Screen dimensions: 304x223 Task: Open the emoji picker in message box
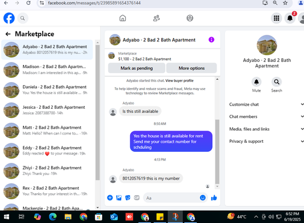click(x=202, y=197)
